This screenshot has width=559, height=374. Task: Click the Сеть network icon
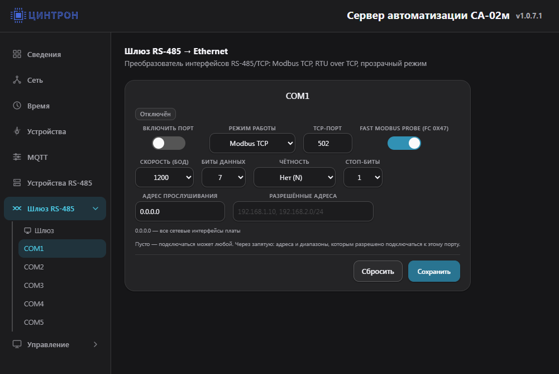click(x=17, y=80)
